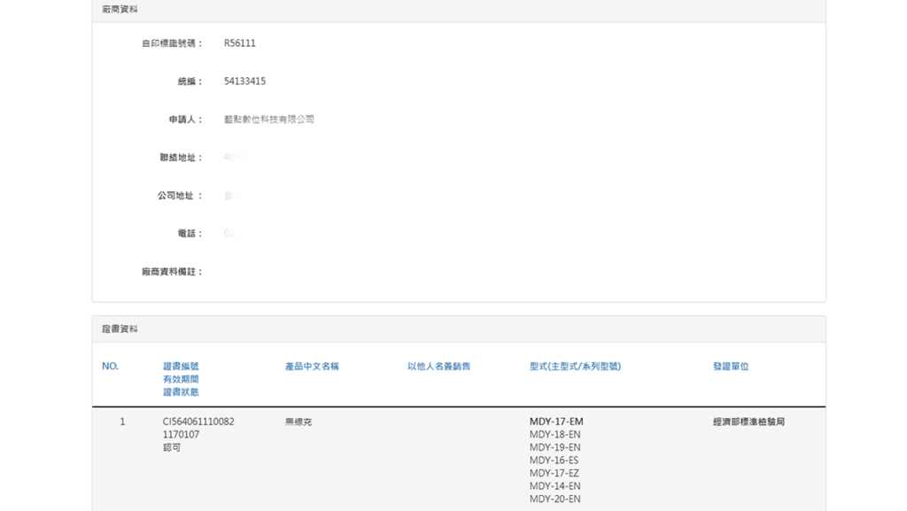Image resolution: width=907 pixels, height=511 pixels.
Task: Click the 廠商資料備註 field label
Action: coord(172,272)
